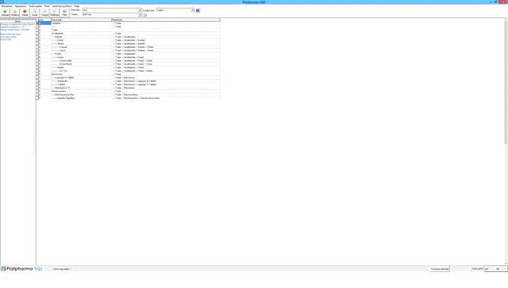Click the Menu header of the left panel
This screenshot has width=508, height=288.
[17, 21]
